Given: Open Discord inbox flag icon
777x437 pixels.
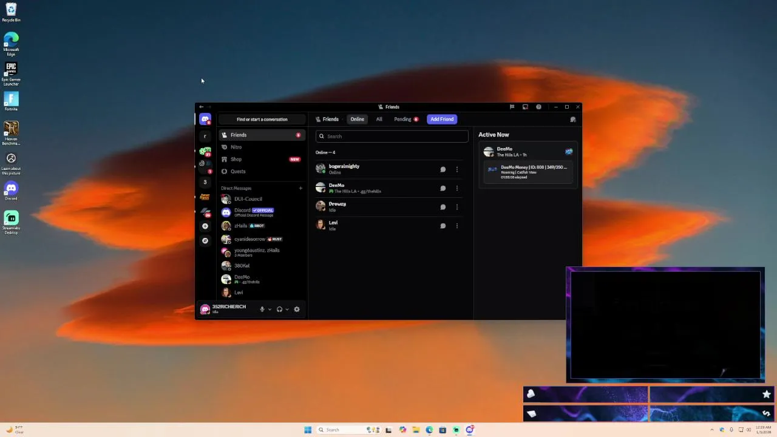Looking at the screenshot, I should click(512, 107).
